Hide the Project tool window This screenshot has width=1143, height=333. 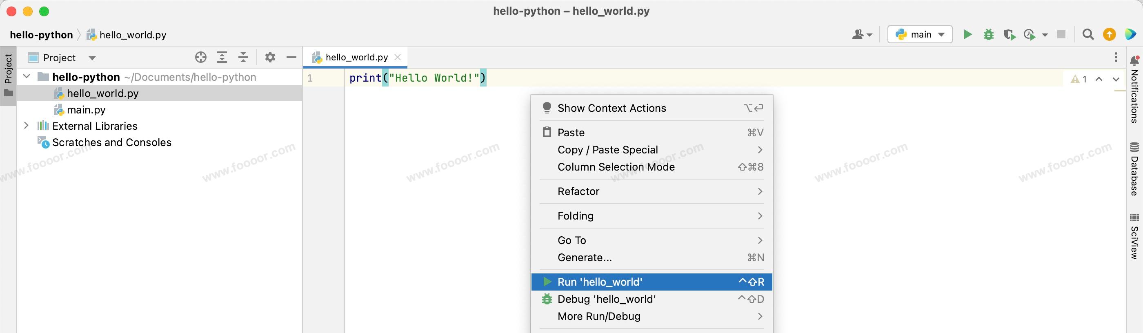click(291, 57)
